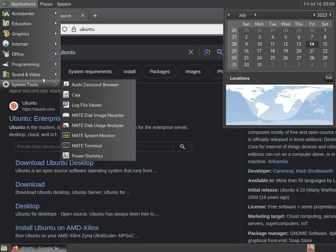Click the Programming category icon
Viewport: 336px width, 252px height.
click(6, 64)
